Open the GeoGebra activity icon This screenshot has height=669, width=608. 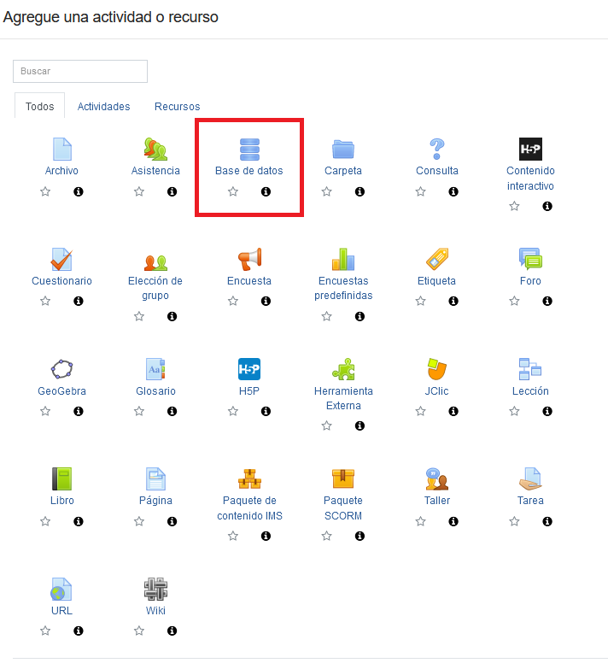pos(61,369)
